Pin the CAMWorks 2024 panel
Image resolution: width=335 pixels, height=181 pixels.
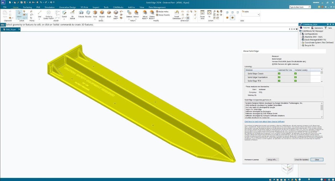click(x=330, y=24)
